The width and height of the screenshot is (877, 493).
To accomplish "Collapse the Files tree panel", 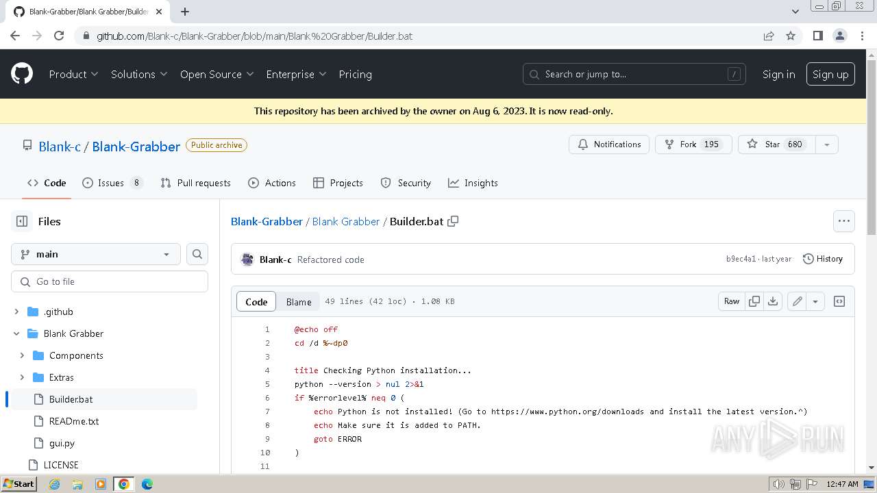I will coord(22,221).
